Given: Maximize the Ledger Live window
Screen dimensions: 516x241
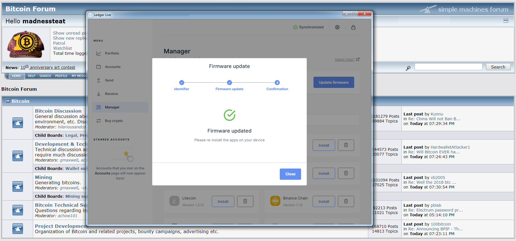Looking at the screenshot, I should [354, 14].
